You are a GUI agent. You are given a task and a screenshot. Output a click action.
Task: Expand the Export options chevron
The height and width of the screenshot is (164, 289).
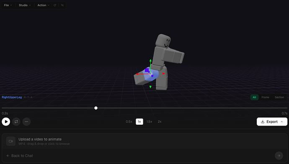[x=282, y=122]
